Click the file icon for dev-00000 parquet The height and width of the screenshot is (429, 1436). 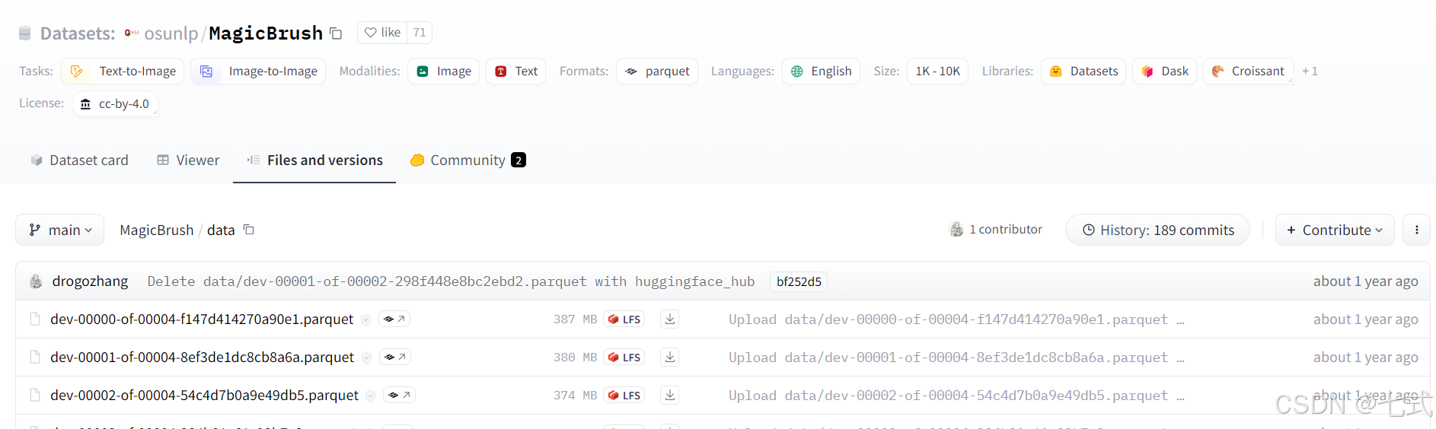35,319
